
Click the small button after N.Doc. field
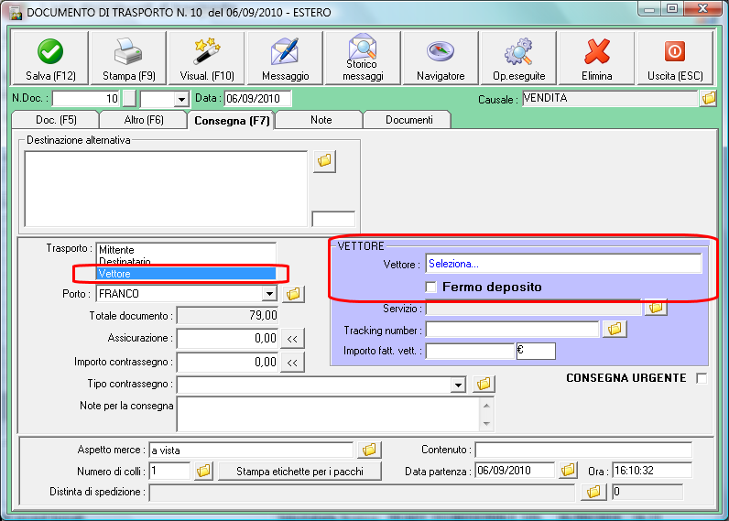tap(129, 99)
